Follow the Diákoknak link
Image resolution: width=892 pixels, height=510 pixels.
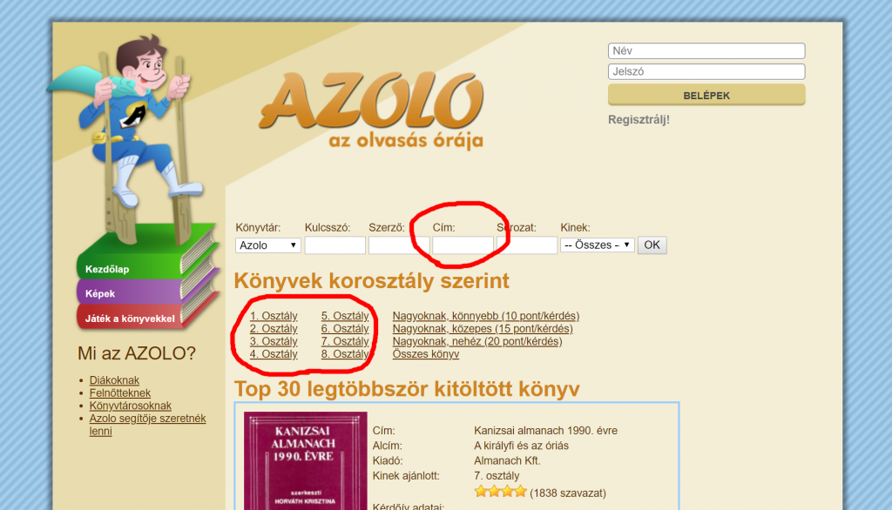(x=114, y=379)
